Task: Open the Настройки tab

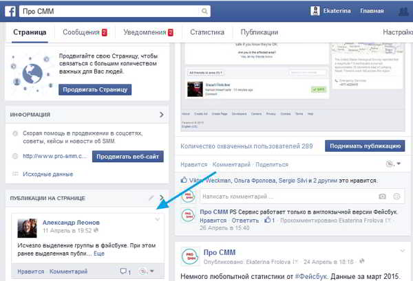Action: [398, 32]
